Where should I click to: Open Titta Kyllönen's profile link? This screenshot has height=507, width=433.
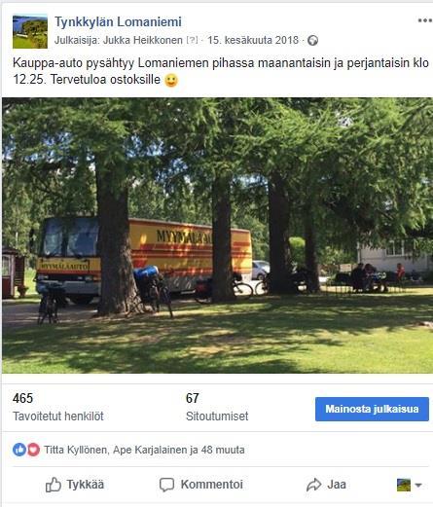click(x=75, y=450)
